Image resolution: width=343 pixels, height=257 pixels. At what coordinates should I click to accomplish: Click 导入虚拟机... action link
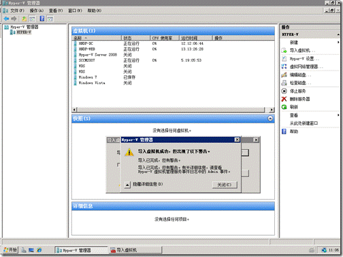(x=302, y=50)
